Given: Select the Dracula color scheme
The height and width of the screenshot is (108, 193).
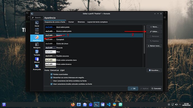Looking at the screenshot, I should coord(94,48).
